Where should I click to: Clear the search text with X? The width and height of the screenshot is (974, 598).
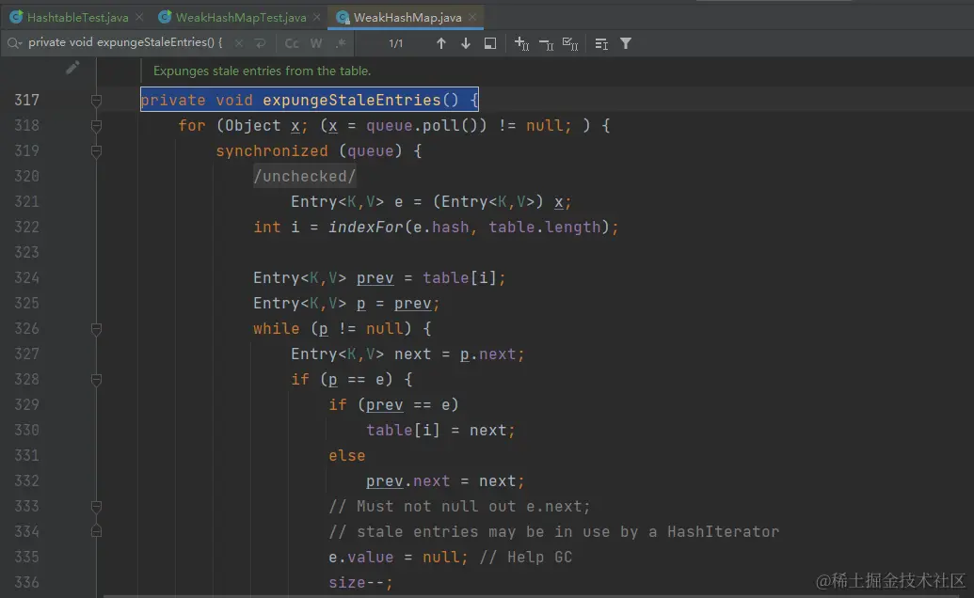coord(238,43)
